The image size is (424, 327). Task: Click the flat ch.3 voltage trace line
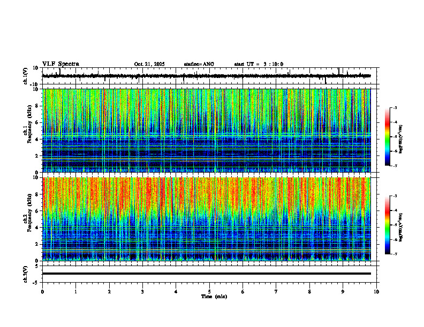207,274
